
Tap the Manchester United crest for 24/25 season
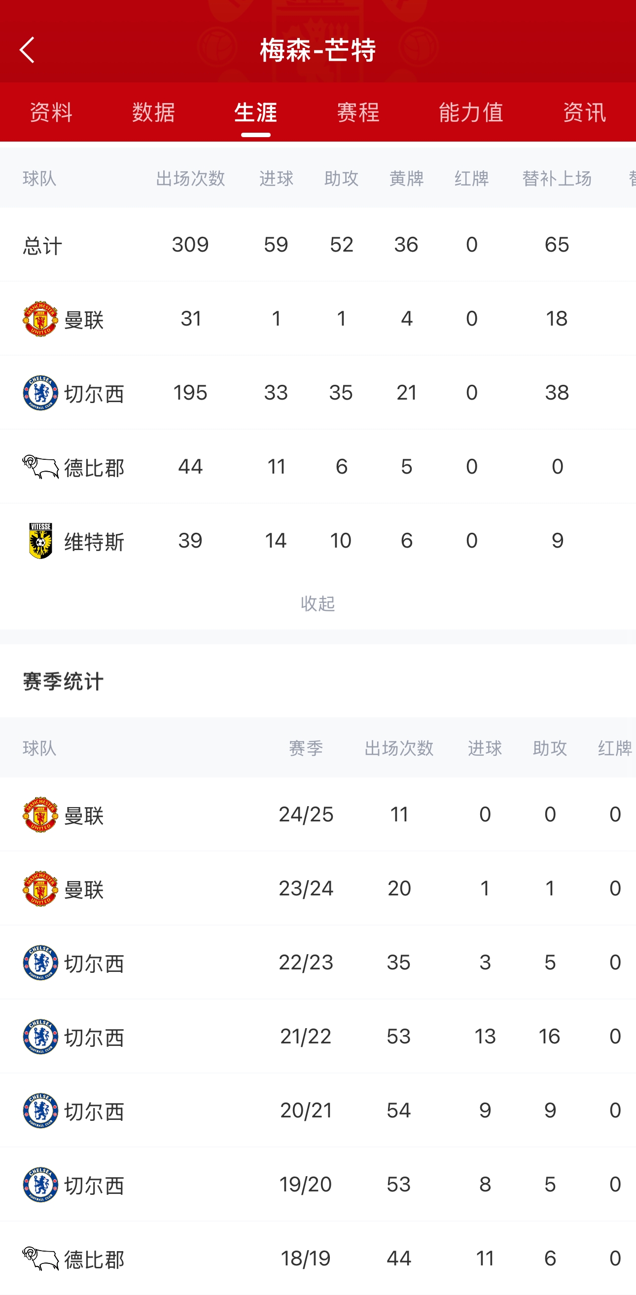point(40,814)
